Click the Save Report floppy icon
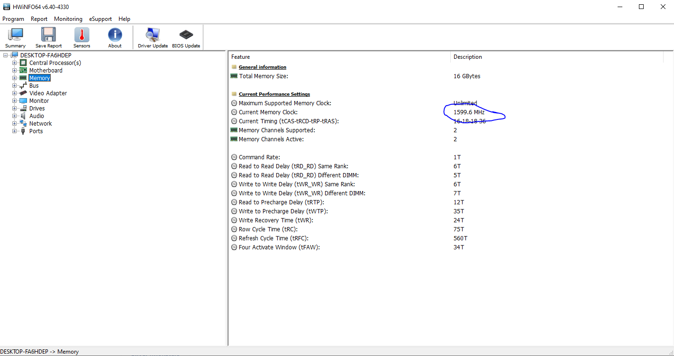The width and height of the screenshot is (674, 356). click(x=48, y=35)
